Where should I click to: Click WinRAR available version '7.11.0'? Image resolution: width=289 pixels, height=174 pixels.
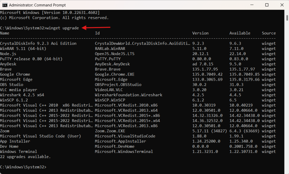tap(236, 49)
